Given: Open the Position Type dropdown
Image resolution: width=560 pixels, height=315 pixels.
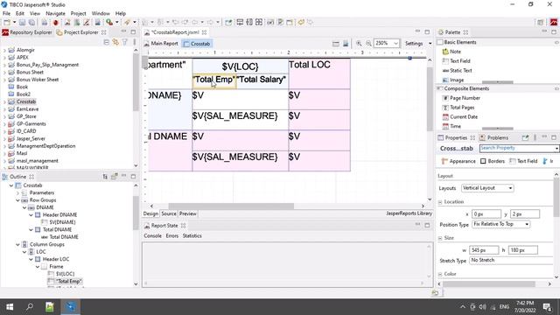Looking at the screenshot, I should click(x=501, y=224).
